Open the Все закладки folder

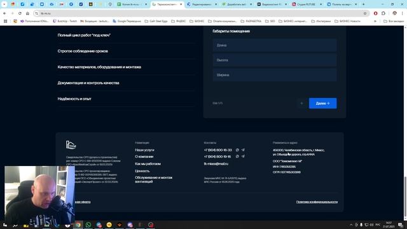tap(394, 21)
